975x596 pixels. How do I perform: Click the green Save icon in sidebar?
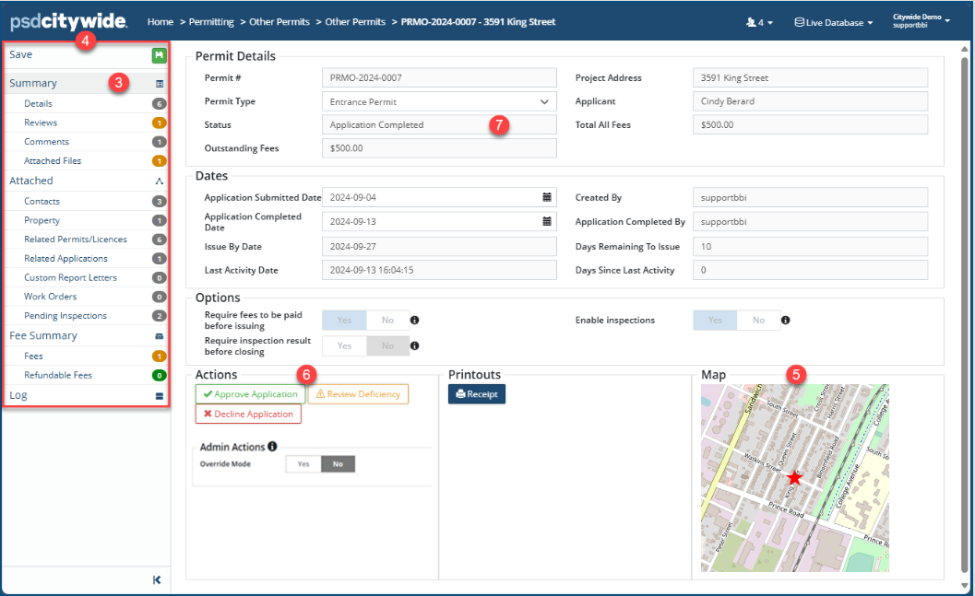[x=159, y=55]
